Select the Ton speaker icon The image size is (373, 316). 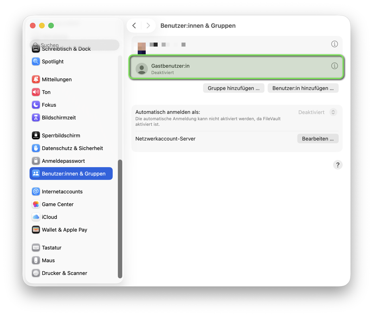[x=36, y=92]
